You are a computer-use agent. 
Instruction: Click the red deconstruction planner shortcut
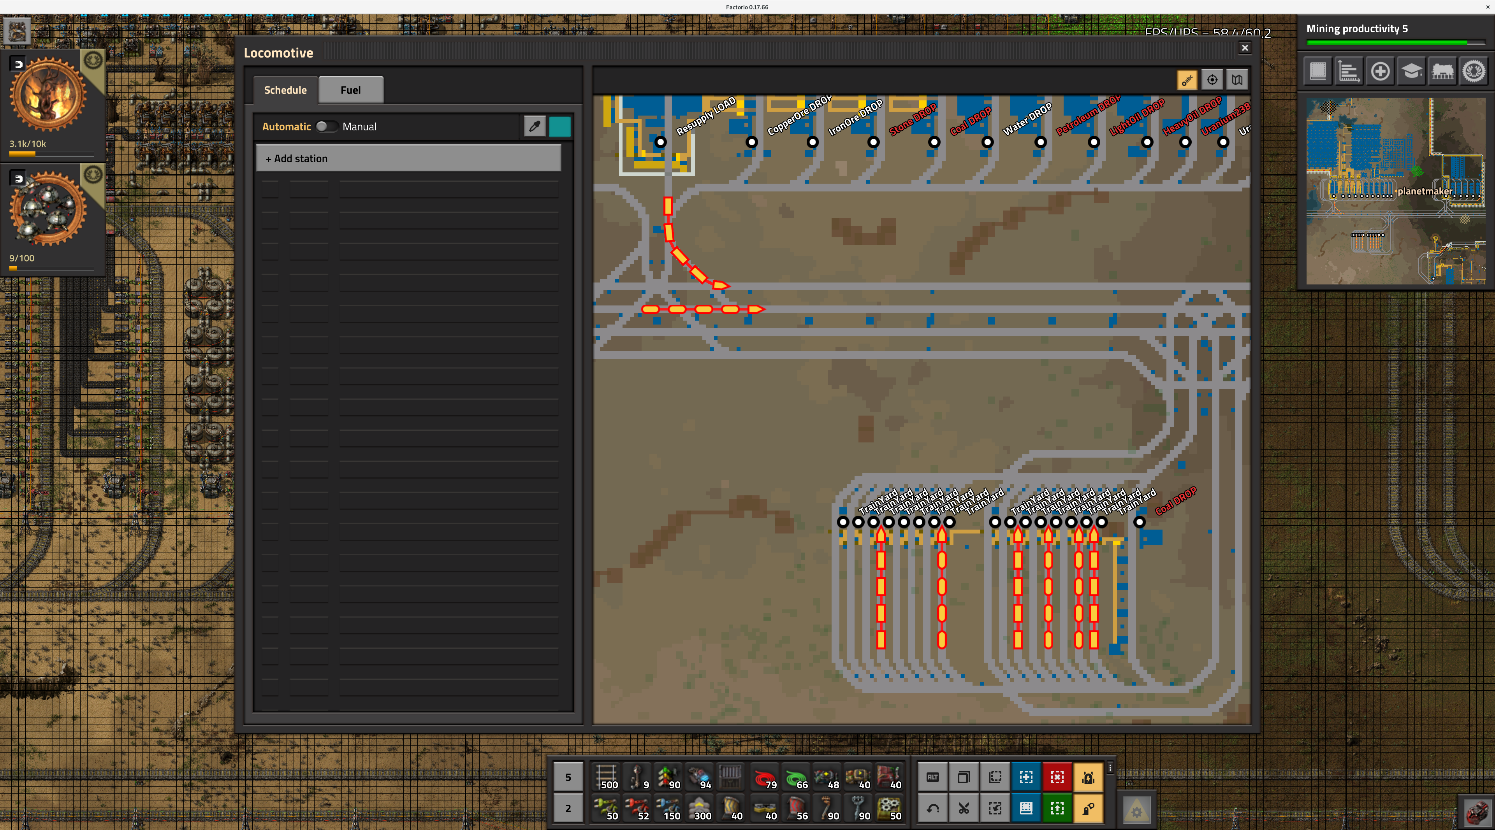tap(1057, 777)
